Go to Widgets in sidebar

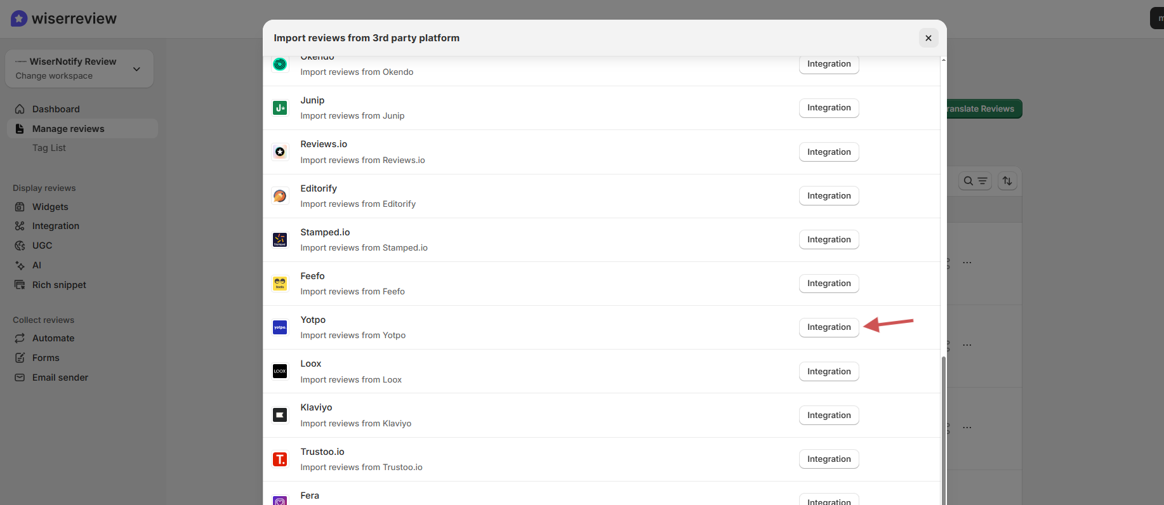[50, 207]
